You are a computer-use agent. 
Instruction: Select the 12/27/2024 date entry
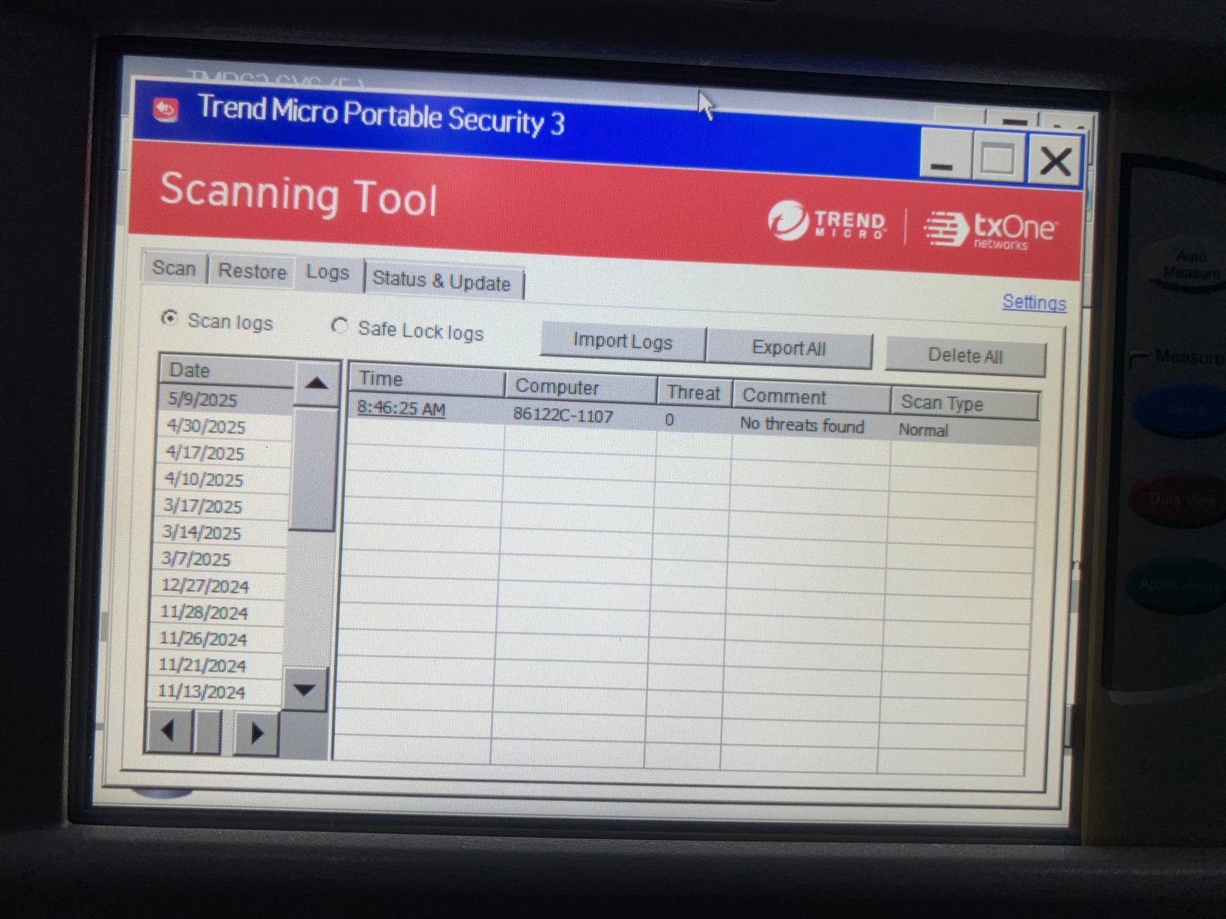217,586
